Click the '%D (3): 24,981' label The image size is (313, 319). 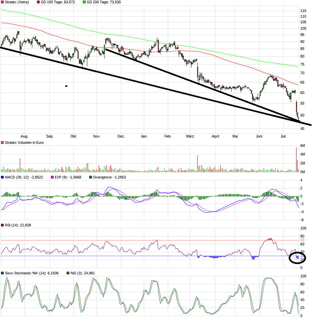(83, 273)
